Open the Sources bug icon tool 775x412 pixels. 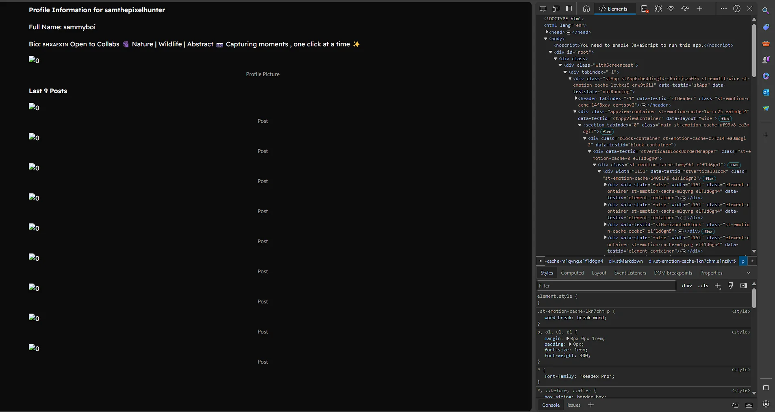pos(658,9)
